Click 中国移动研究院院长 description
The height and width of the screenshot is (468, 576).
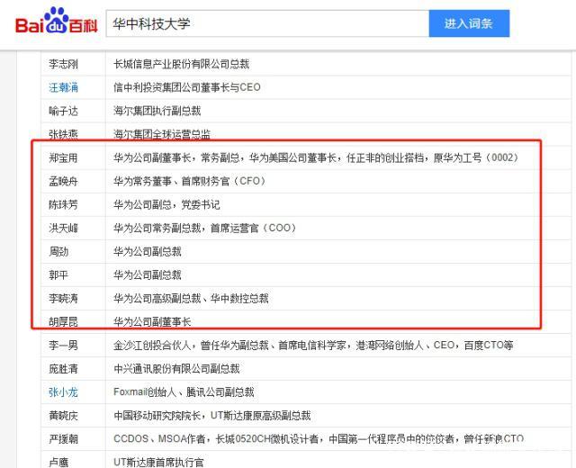(x=212, y=416)
